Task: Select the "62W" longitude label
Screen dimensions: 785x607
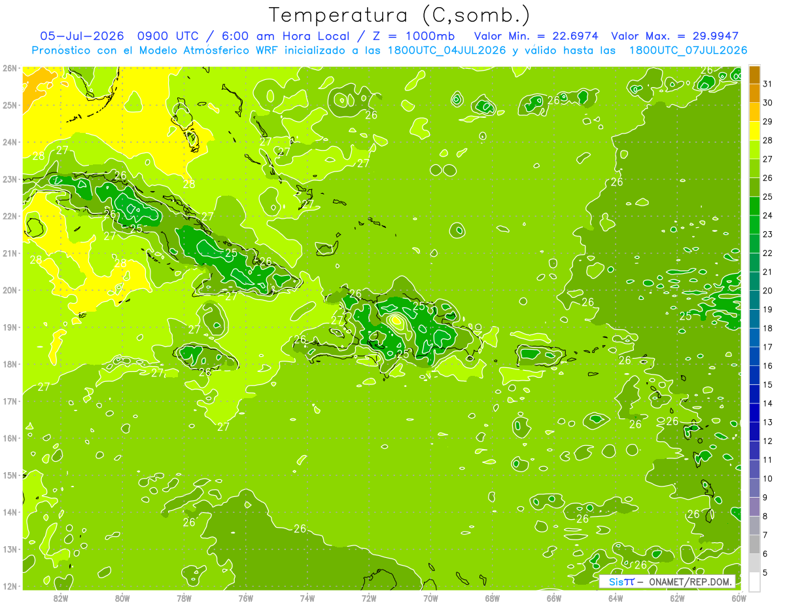Action: [x=677, y=597]
